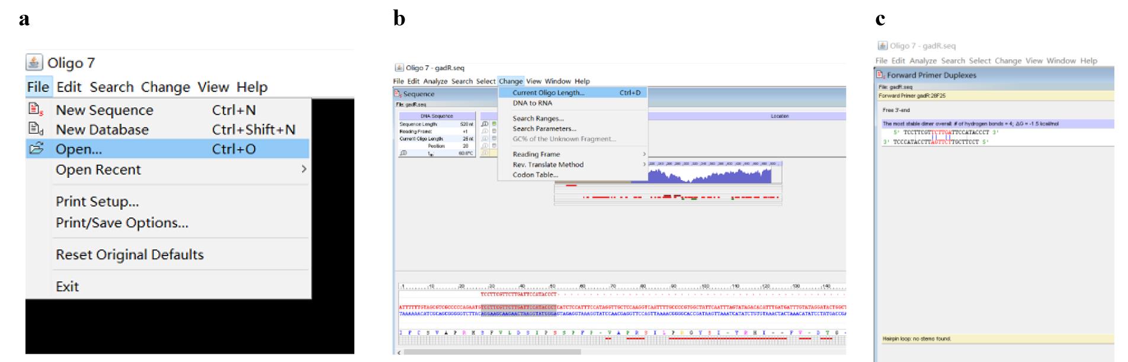Click the DNA Sequence table header
Viewport: 1128px width, 362px height.
coord(437,116)
